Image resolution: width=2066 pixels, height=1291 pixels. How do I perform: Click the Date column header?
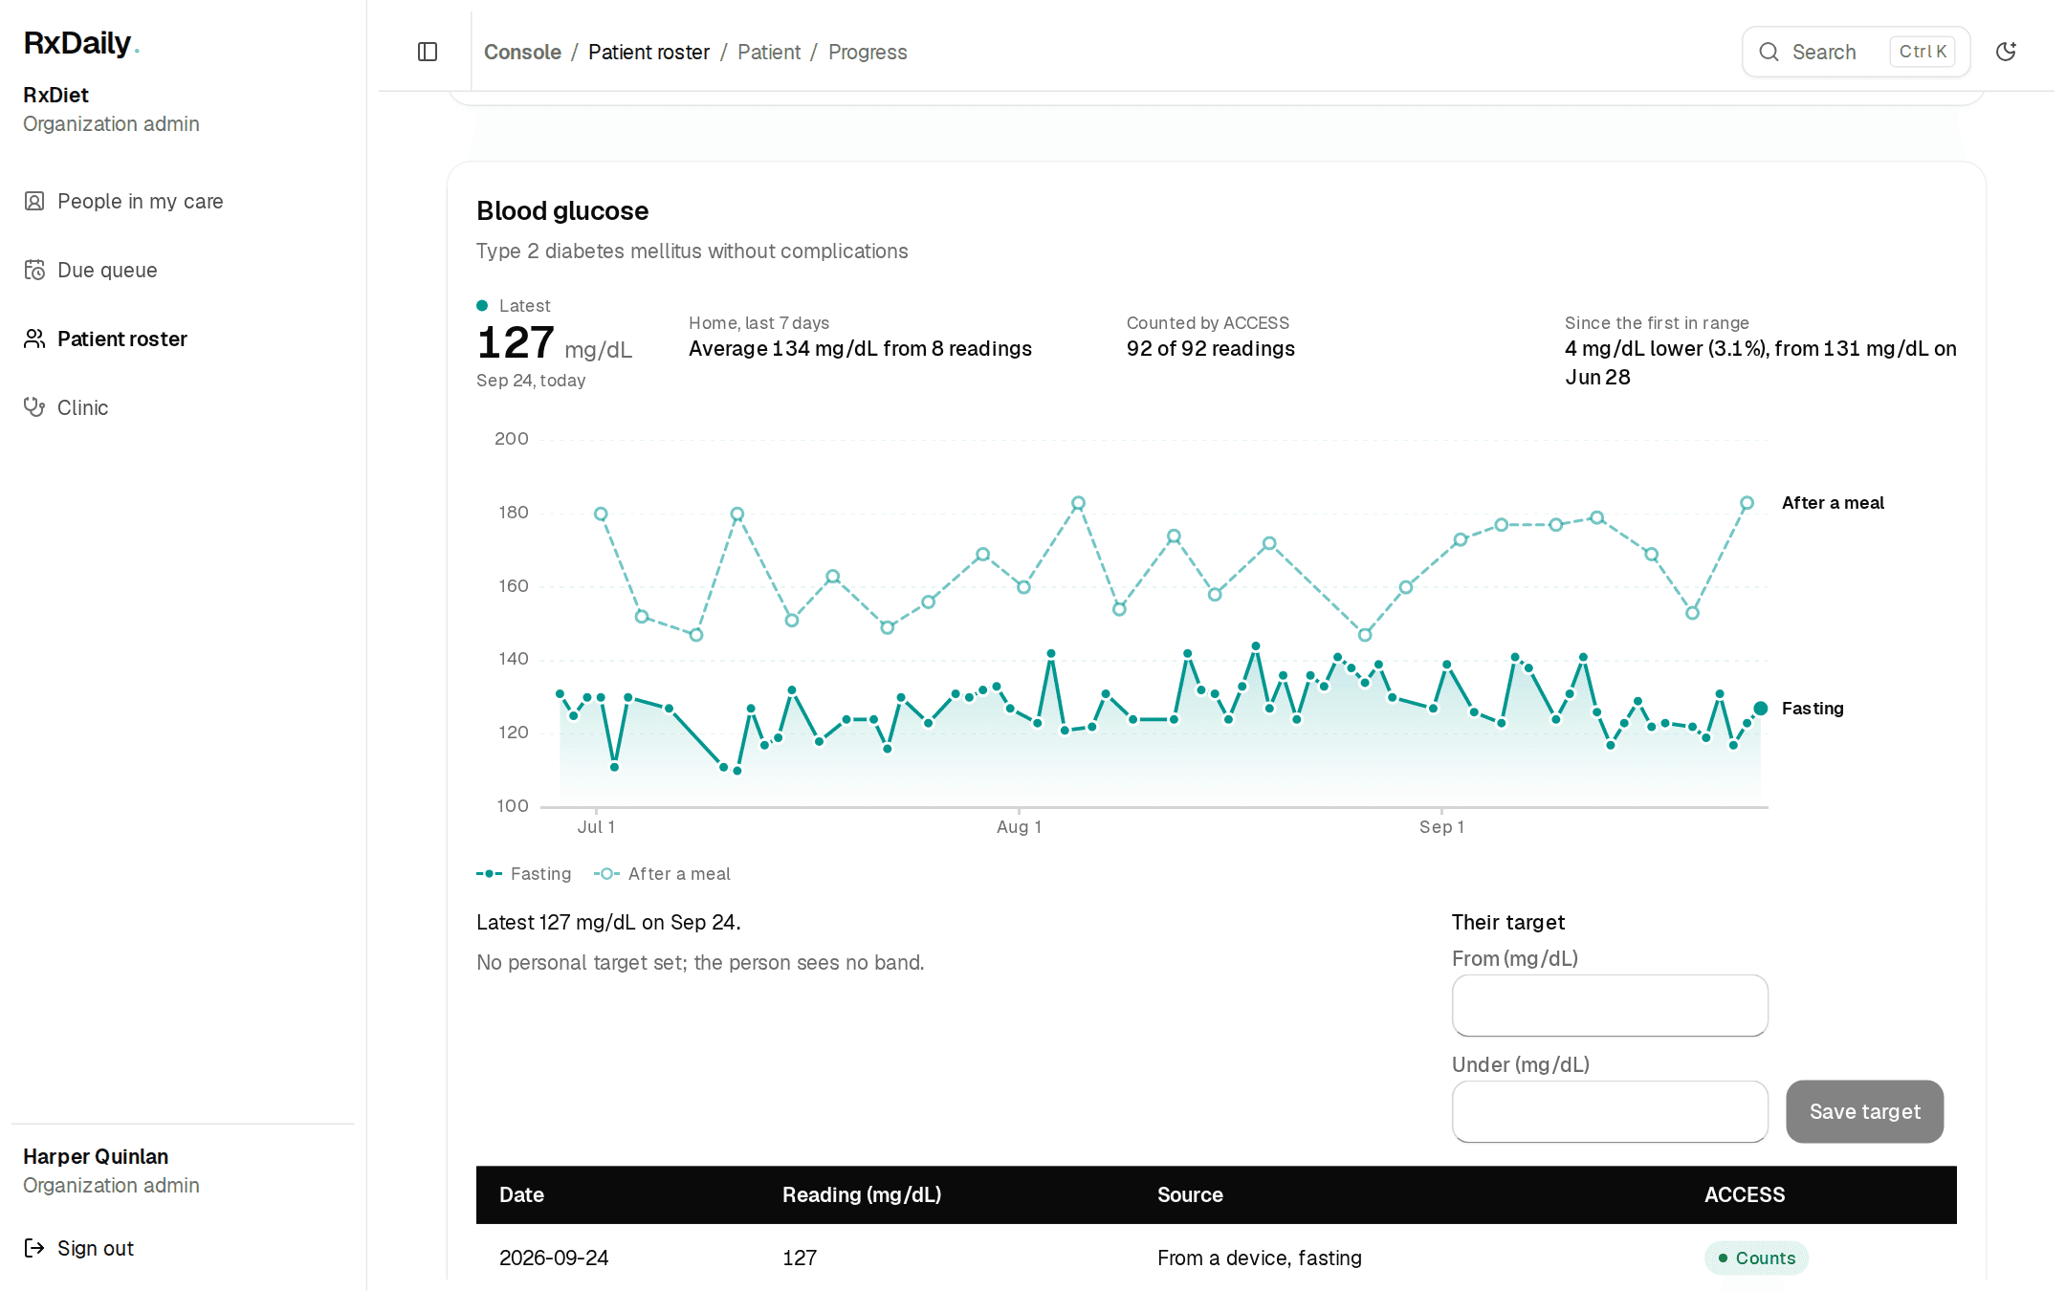521,1194
